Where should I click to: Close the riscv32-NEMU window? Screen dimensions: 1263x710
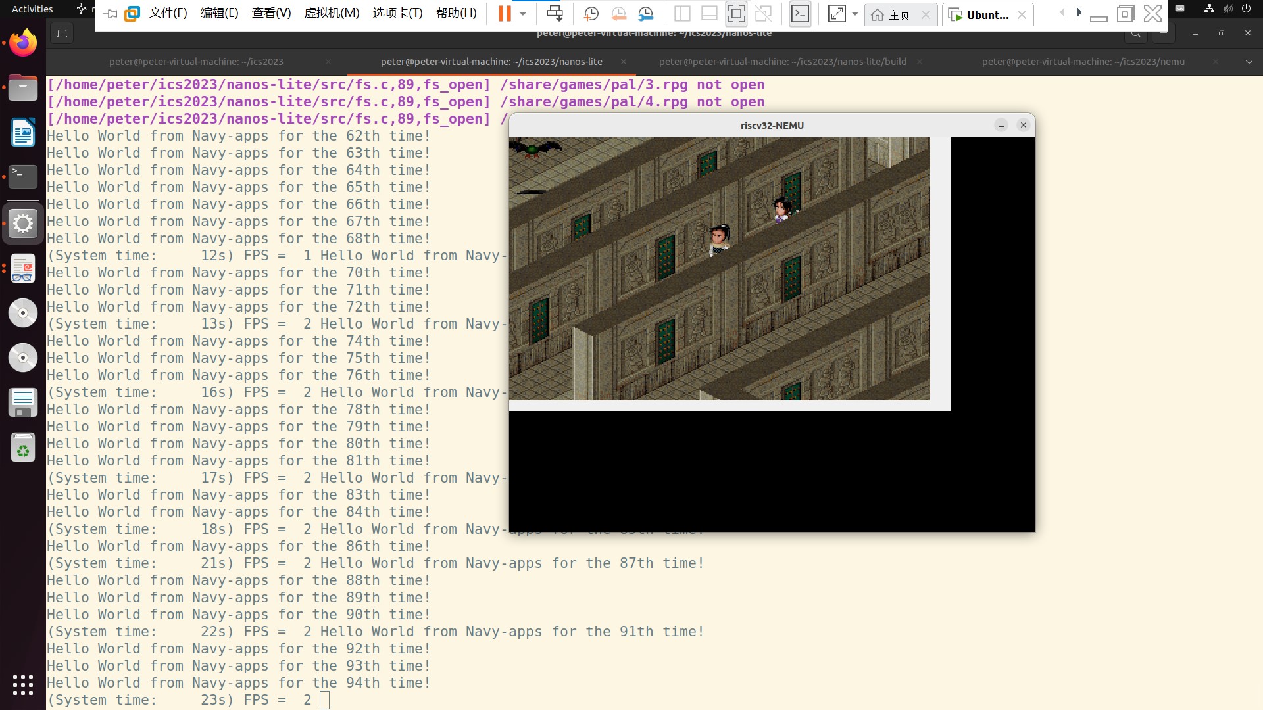point(1023,125)
